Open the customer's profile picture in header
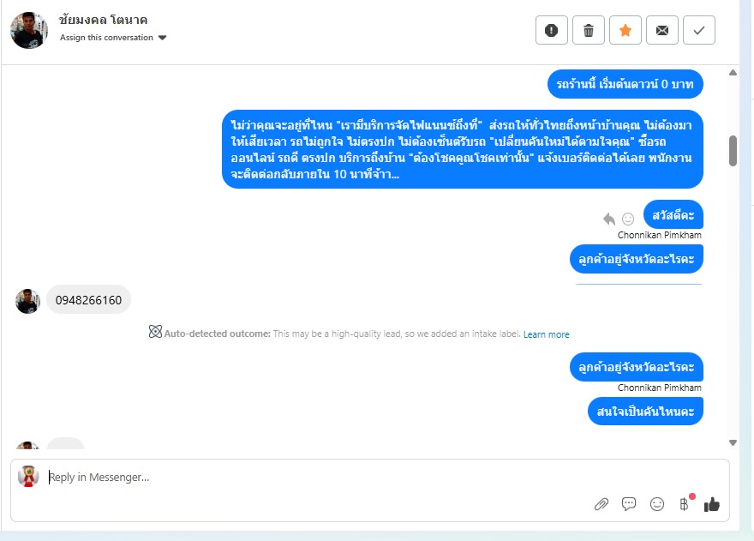Image resolution: width=754 pixels, height=541 pixels. (x=29, y=30)
